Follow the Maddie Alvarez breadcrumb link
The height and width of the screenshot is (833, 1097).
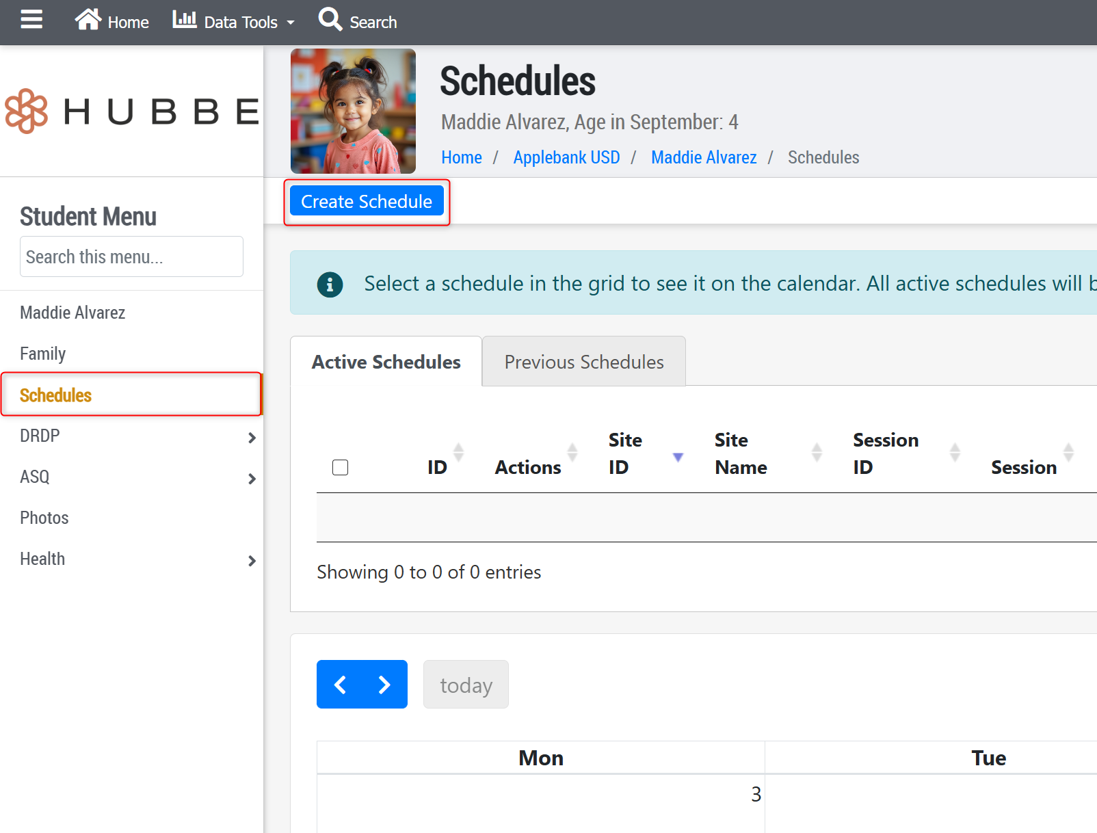704,157
